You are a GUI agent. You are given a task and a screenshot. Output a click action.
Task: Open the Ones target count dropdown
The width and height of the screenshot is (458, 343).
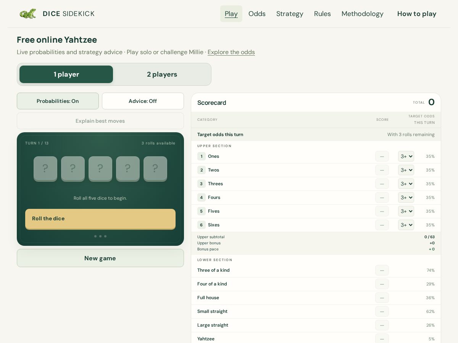406,156
